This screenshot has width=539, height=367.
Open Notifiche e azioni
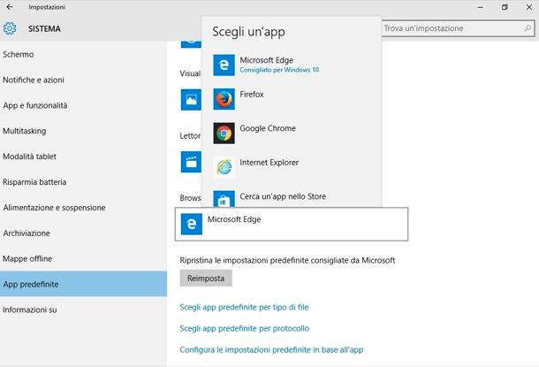(x=83, y=80)
